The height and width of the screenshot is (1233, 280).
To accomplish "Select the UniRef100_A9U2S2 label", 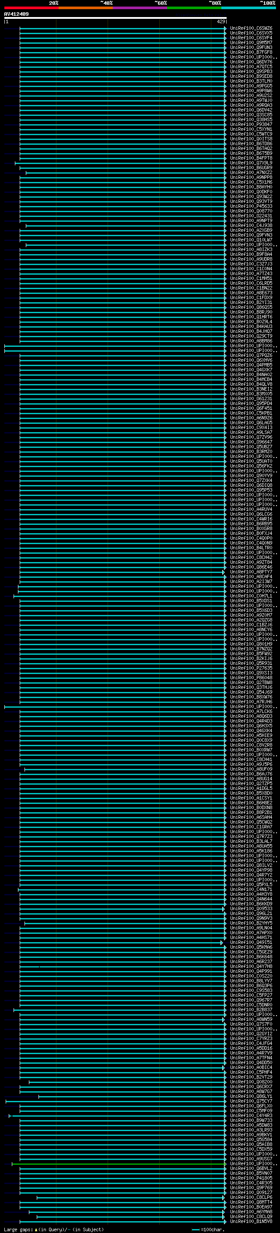I will click(x=251, y=95).
